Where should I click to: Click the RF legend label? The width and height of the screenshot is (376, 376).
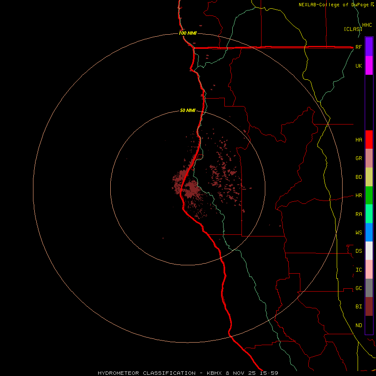click(x=358, y=47)
